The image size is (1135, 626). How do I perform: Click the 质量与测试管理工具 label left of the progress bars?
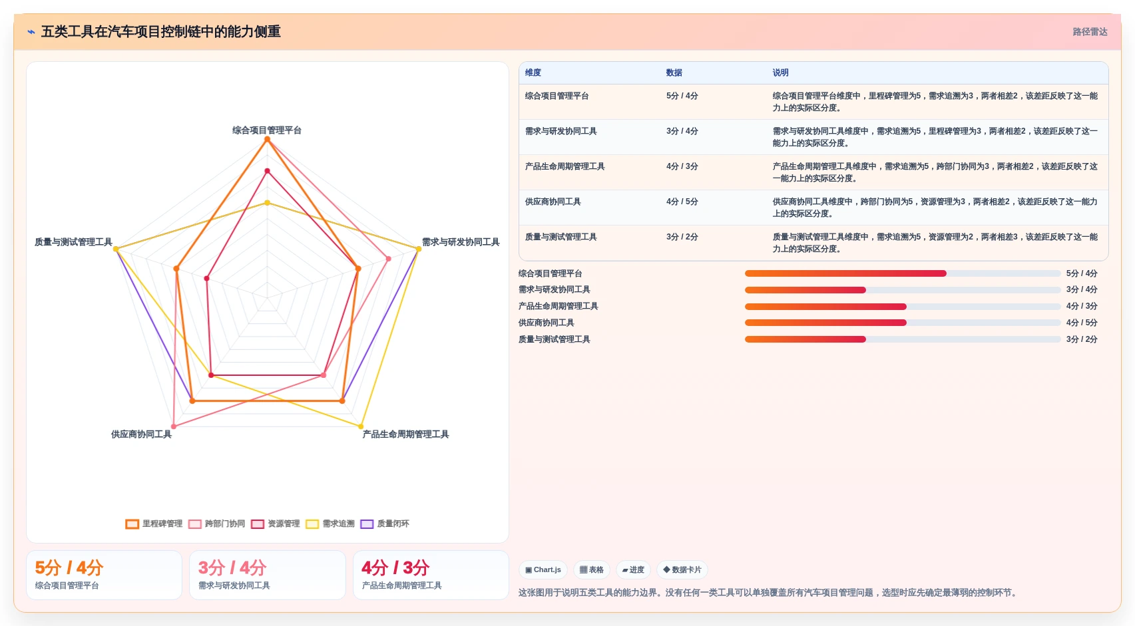point(554,339)
